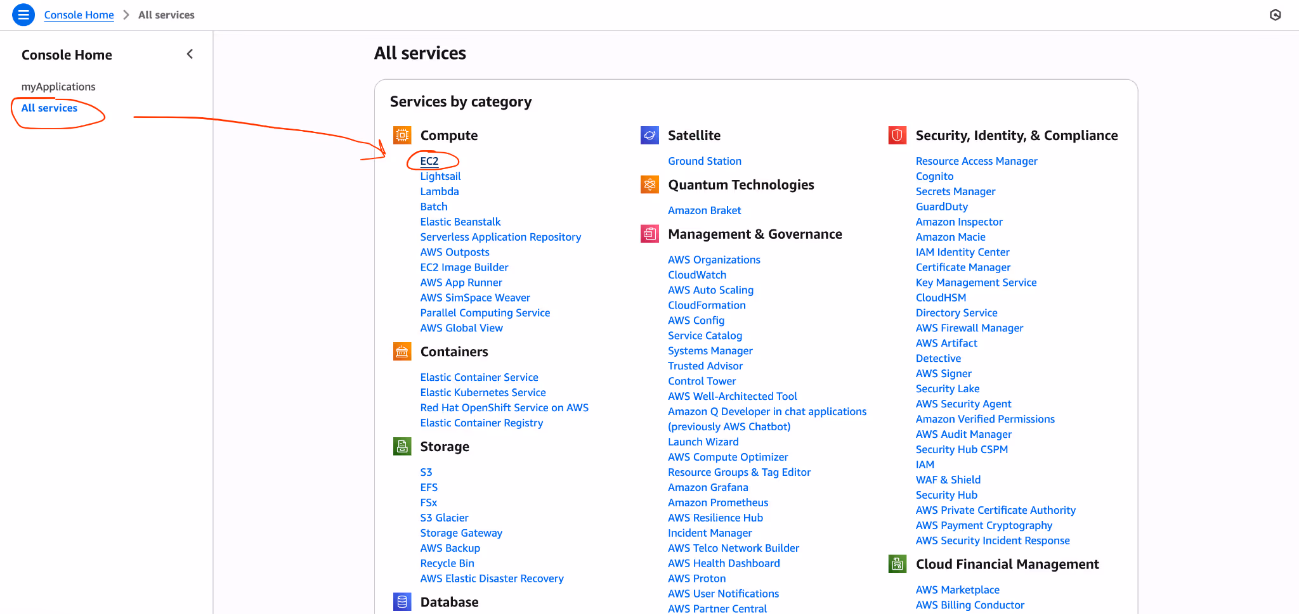Viewport: 1299px width, 614px height.
Task: Click the Compute category icon
Action: click(x=402, y=135)
